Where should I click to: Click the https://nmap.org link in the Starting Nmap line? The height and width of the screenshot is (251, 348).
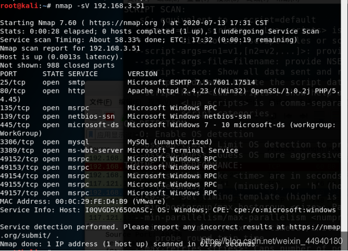[123, 22]
